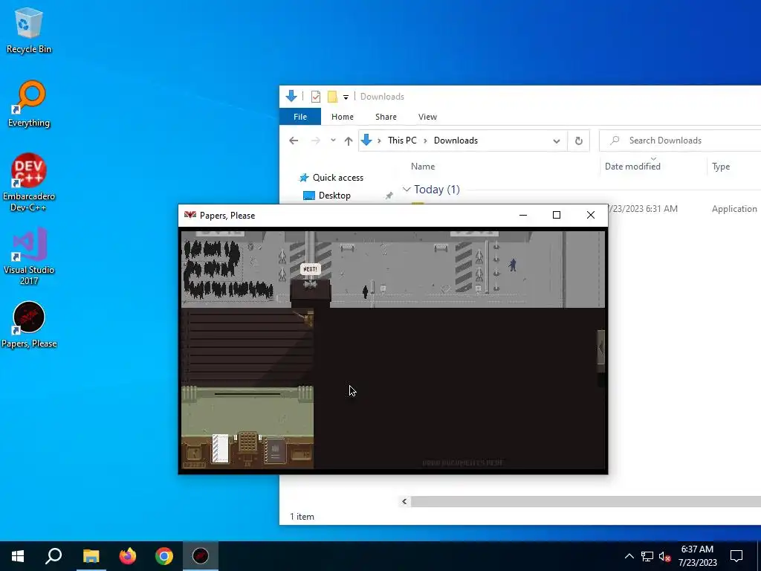The image size is (761, 571).
Task: Click the chevron between This PC and Downloads
Action: click(425, 141)
